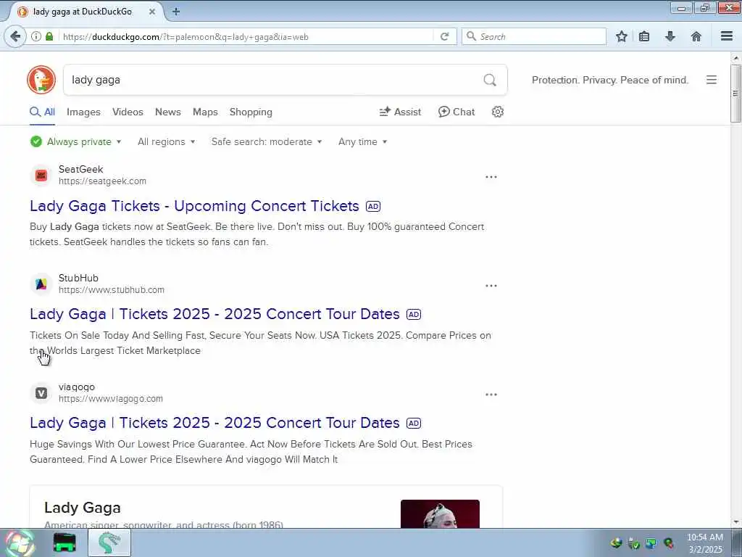Open downloads arrow icon
742x557 pixels.
point(670,36)
